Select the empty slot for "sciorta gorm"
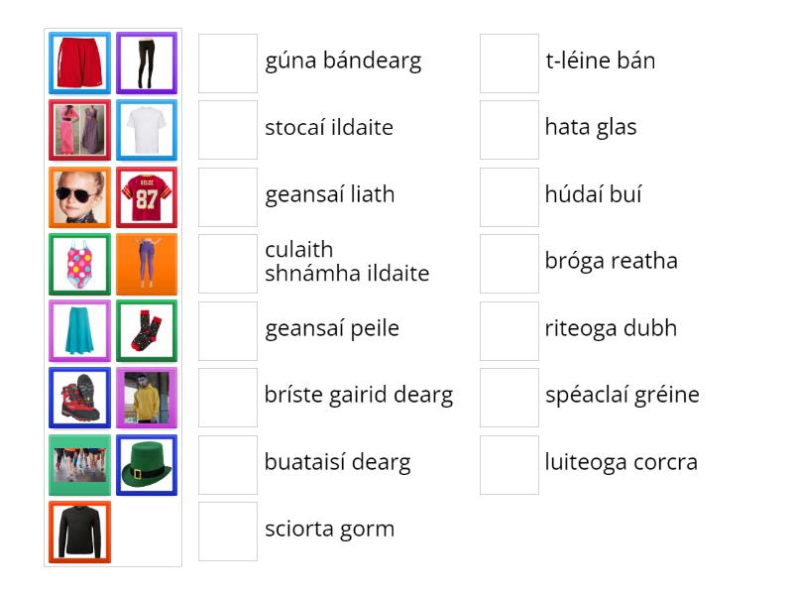This screenshot has width=793, height=595. (x=228, y=532)
